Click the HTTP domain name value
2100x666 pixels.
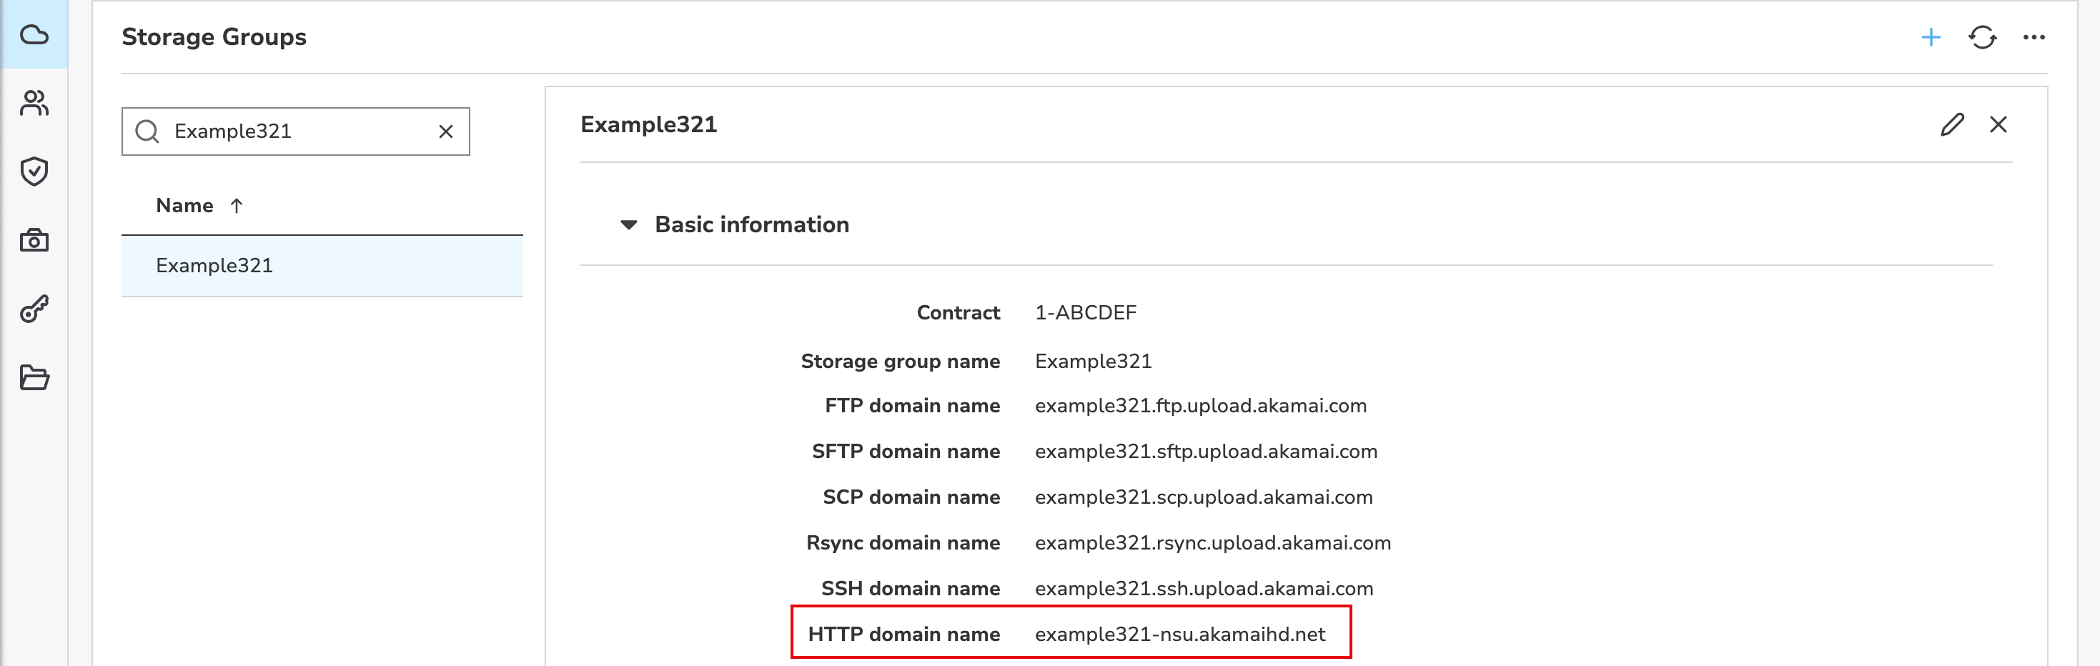point(1179,635)
